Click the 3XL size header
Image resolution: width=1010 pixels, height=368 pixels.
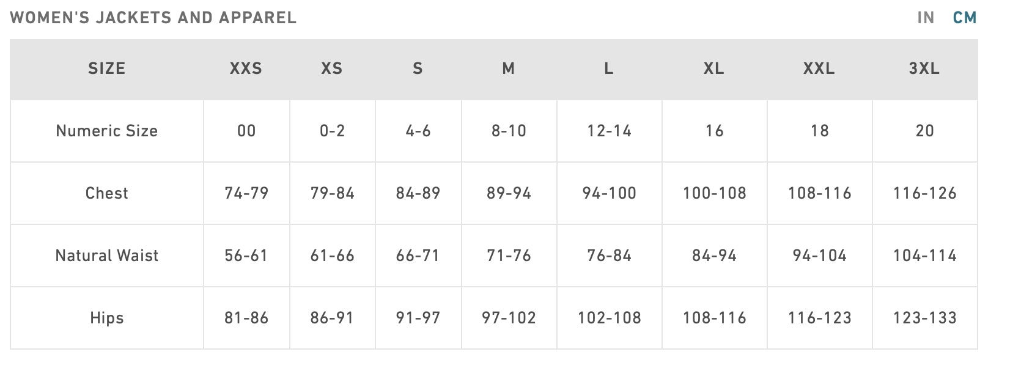pos(924,68)
